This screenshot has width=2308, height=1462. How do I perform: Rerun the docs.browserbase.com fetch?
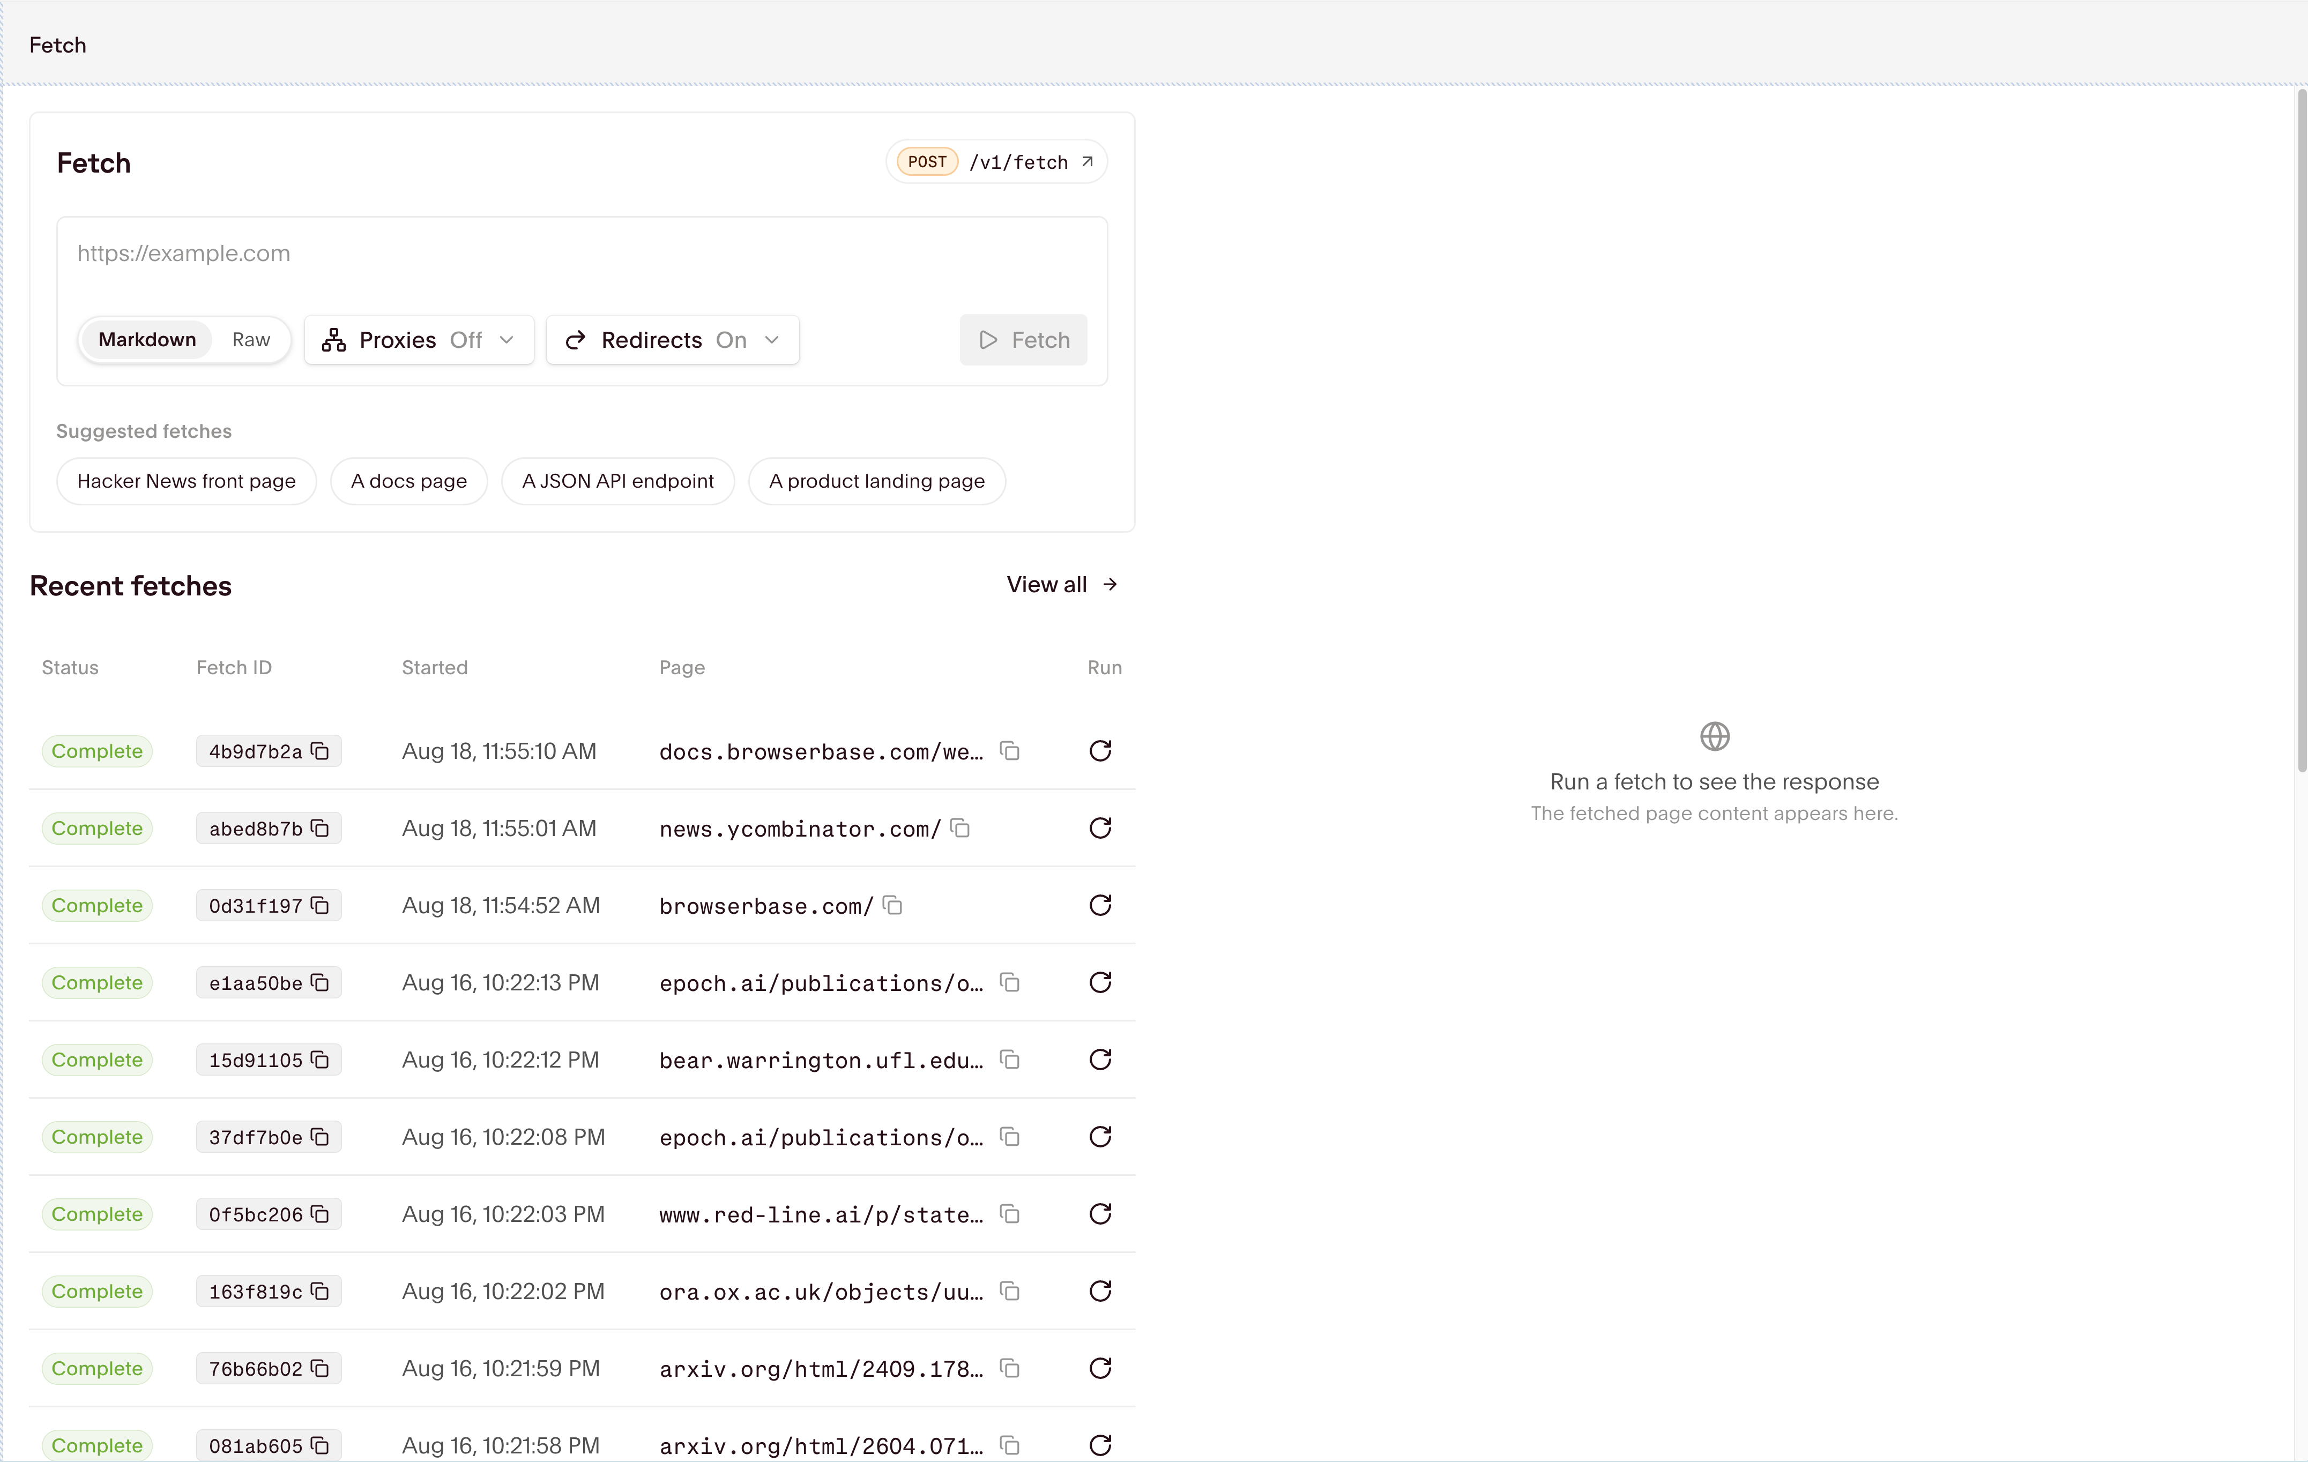click(x=1100, y=751)
